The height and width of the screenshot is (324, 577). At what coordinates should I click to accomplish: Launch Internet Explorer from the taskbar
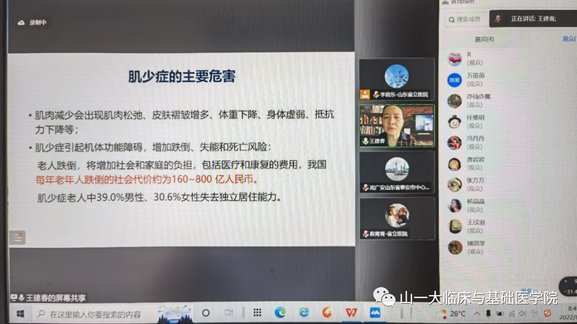[x=304, y=312]
